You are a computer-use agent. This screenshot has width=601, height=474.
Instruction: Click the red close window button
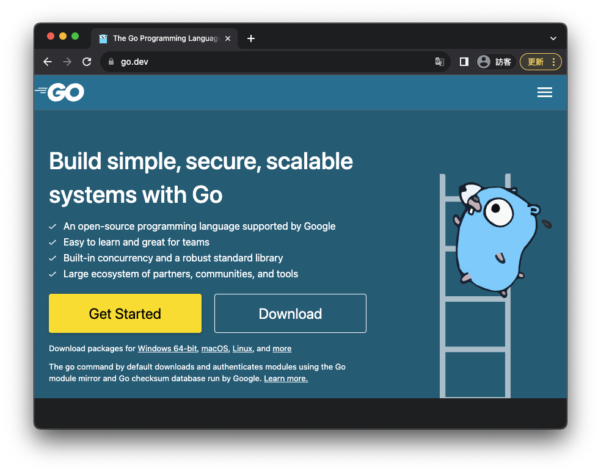coord(51,36)
